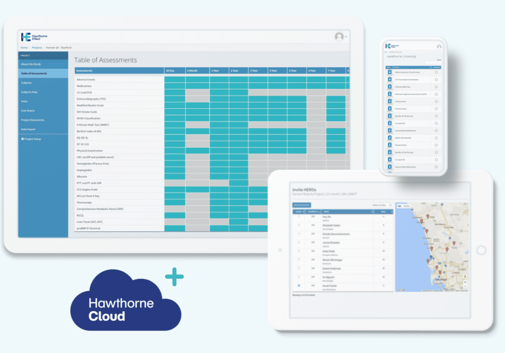Click the 30 Day column header
This screenshot has width=505, height=353.
(x=175, y=70)
